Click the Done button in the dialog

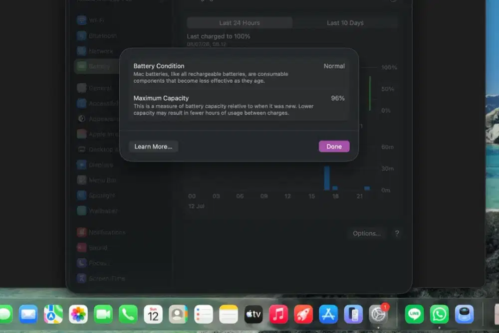(334, 146)
